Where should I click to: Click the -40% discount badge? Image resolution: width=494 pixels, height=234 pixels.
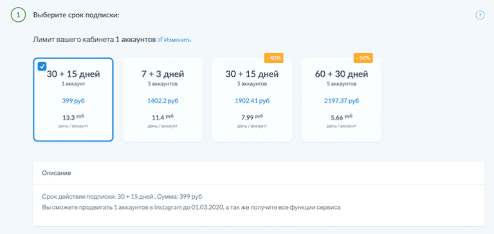pos(273,58)
